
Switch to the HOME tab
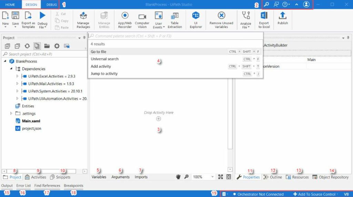10,4
